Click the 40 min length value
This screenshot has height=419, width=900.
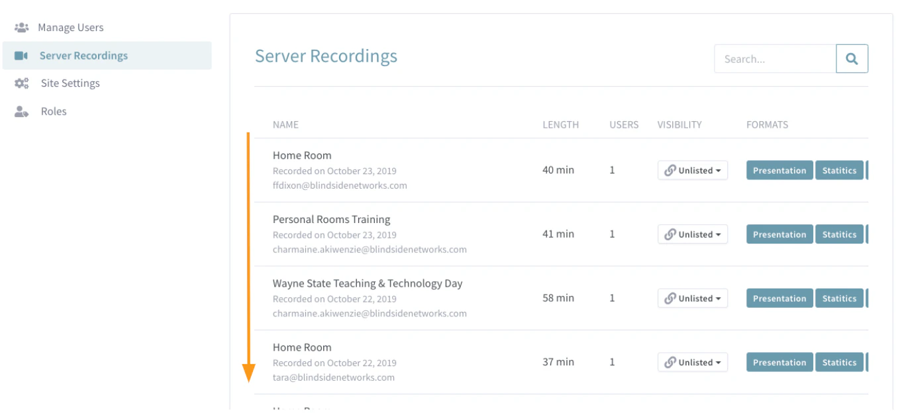coord(558,169)
